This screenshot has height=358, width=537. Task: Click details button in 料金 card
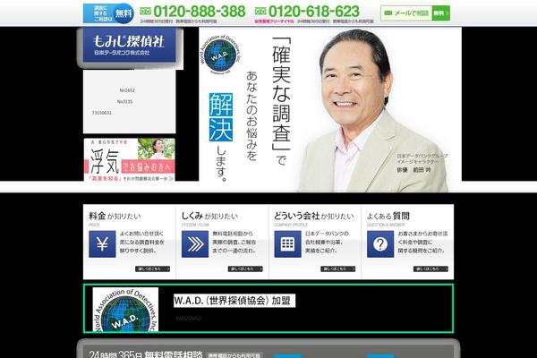152,268
